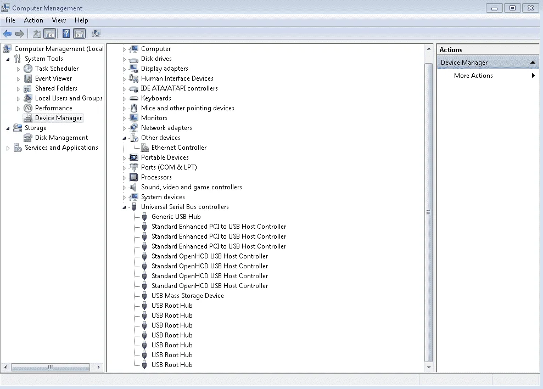Click the left pane scroll right arrow
Viewport: 543px width, 389px height.
[99, 367]
